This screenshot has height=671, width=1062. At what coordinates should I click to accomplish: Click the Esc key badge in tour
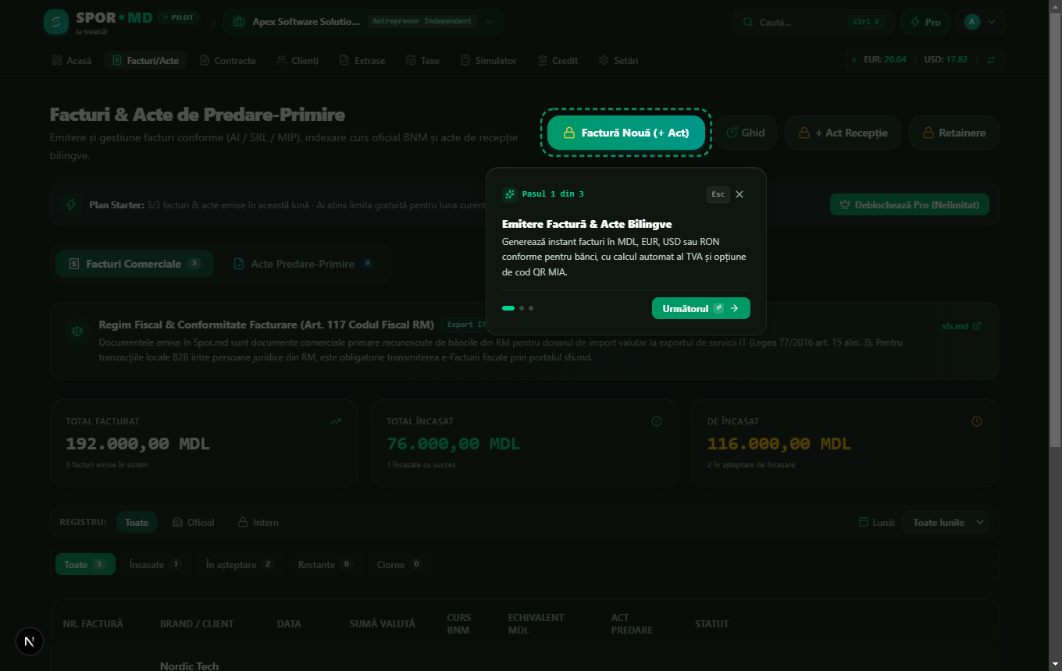[718, 194]
